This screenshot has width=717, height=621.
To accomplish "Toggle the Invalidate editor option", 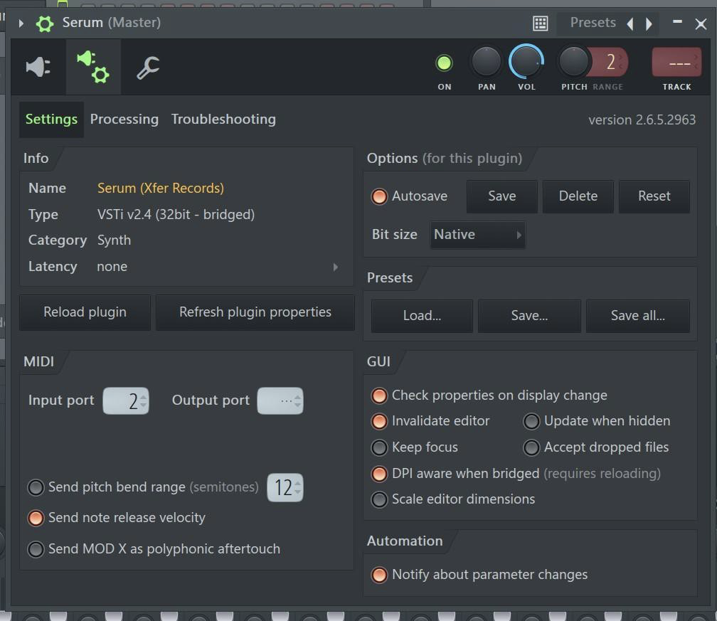I will [379, 421].
